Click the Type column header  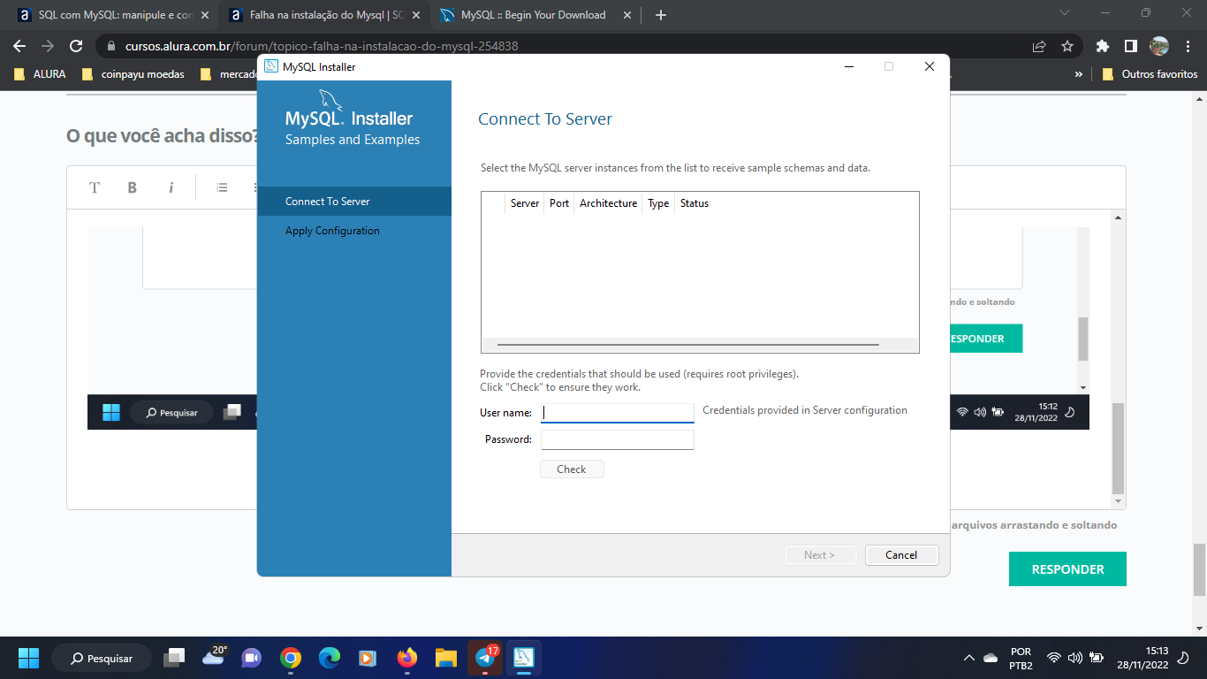coord(658,203)
